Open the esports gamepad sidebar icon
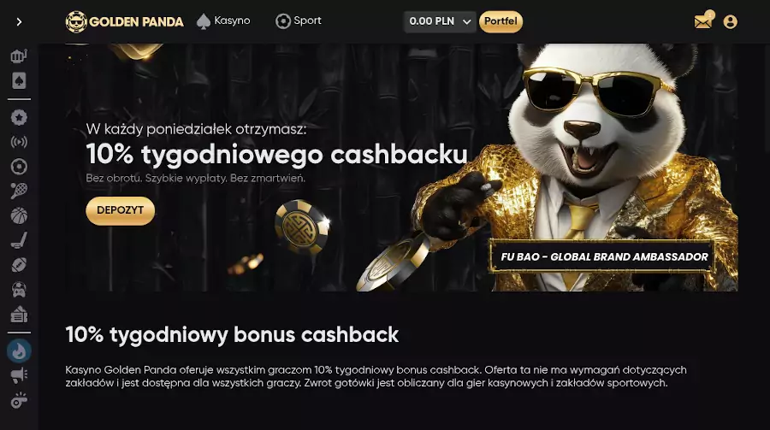 (19, 290)
